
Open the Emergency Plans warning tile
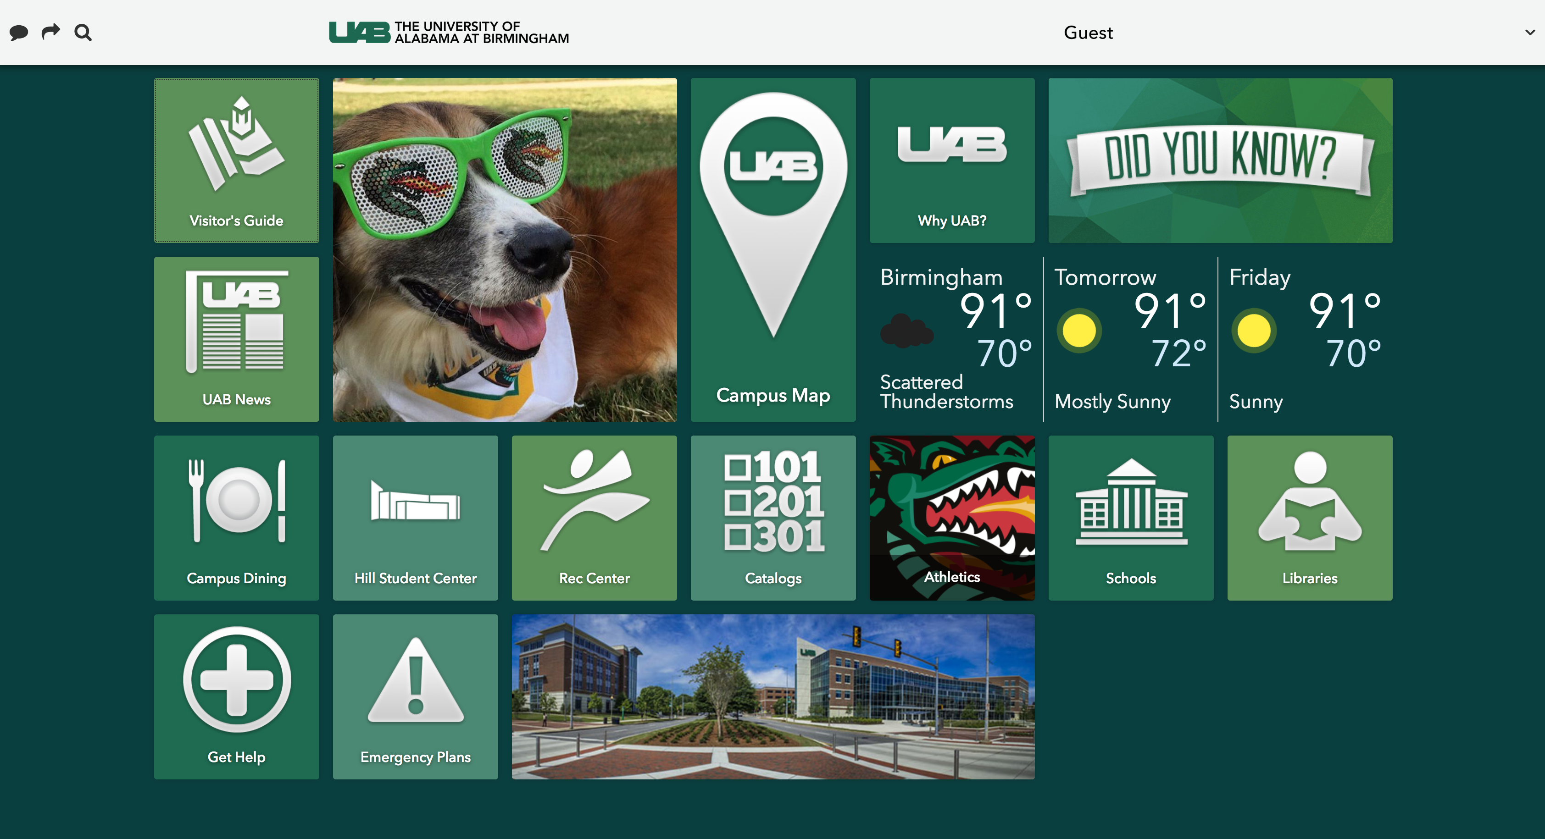(x=415, y=696)
